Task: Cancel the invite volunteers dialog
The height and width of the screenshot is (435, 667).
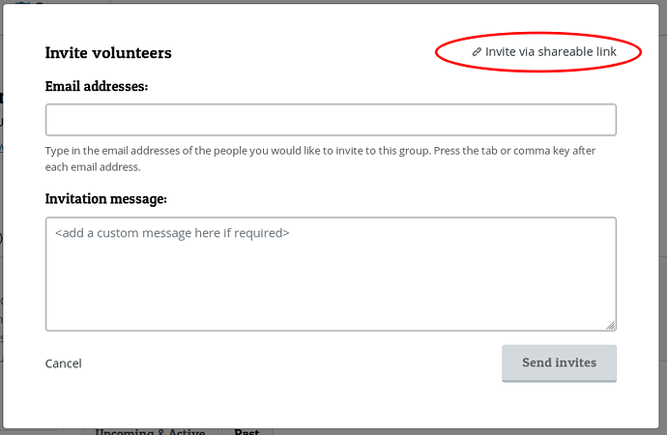Action: tap(64, 363)
